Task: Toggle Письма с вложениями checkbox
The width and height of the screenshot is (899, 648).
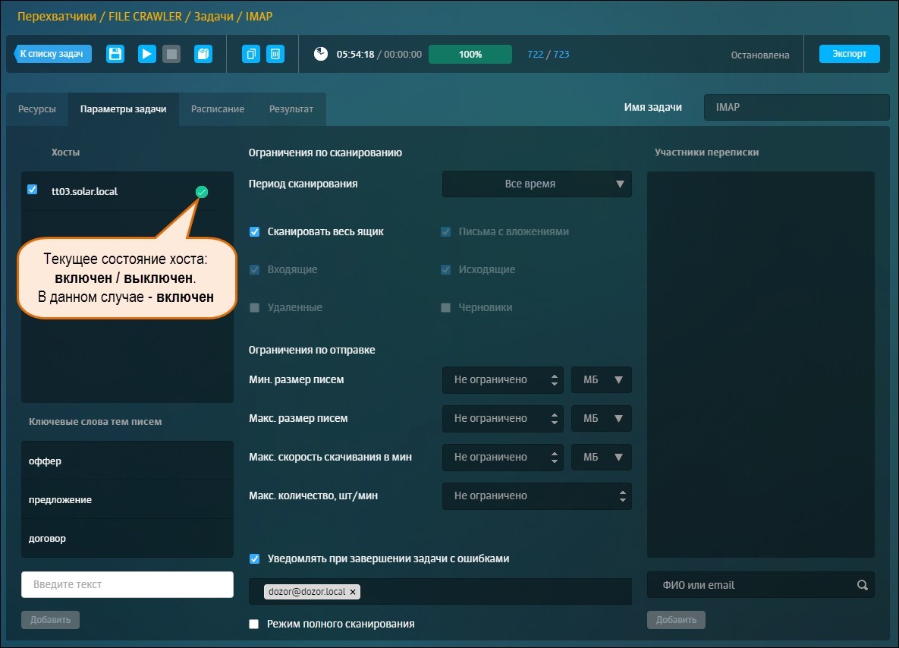Action: click(445, 231)
